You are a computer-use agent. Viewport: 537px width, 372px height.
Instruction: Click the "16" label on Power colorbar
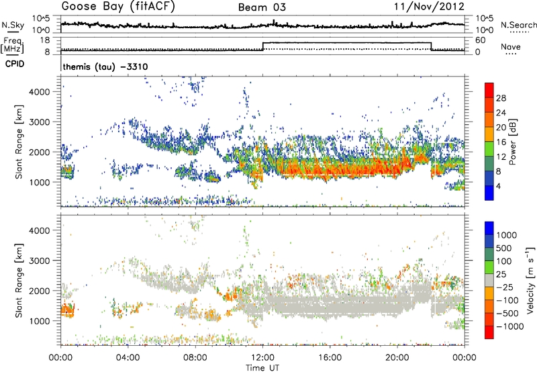click(501, 142)
